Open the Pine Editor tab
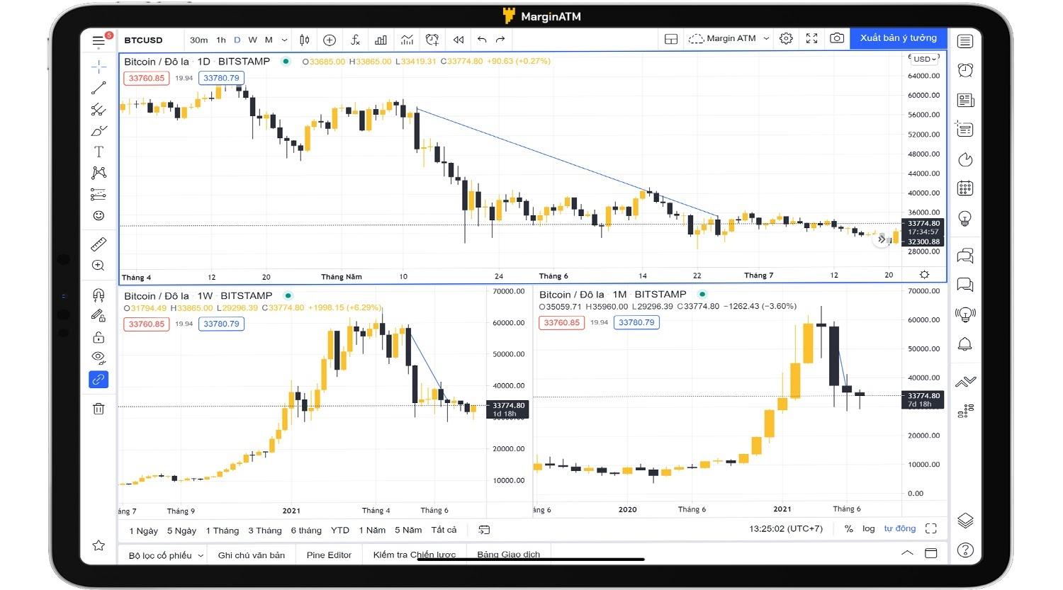 (x=329, y=555)
